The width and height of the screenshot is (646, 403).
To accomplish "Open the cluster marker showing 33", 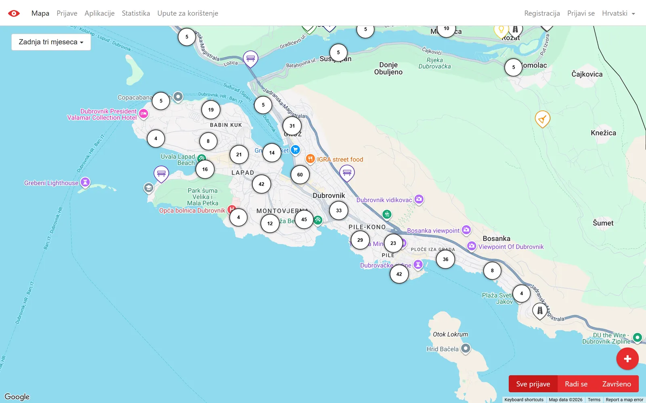I will click(339, 210).
